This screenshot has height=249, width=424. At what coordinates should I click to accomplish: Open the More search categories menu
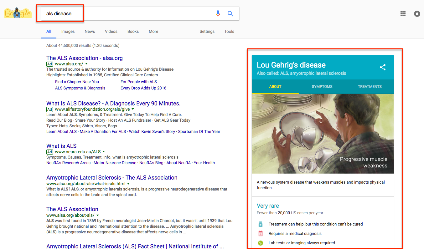[153, 31]
